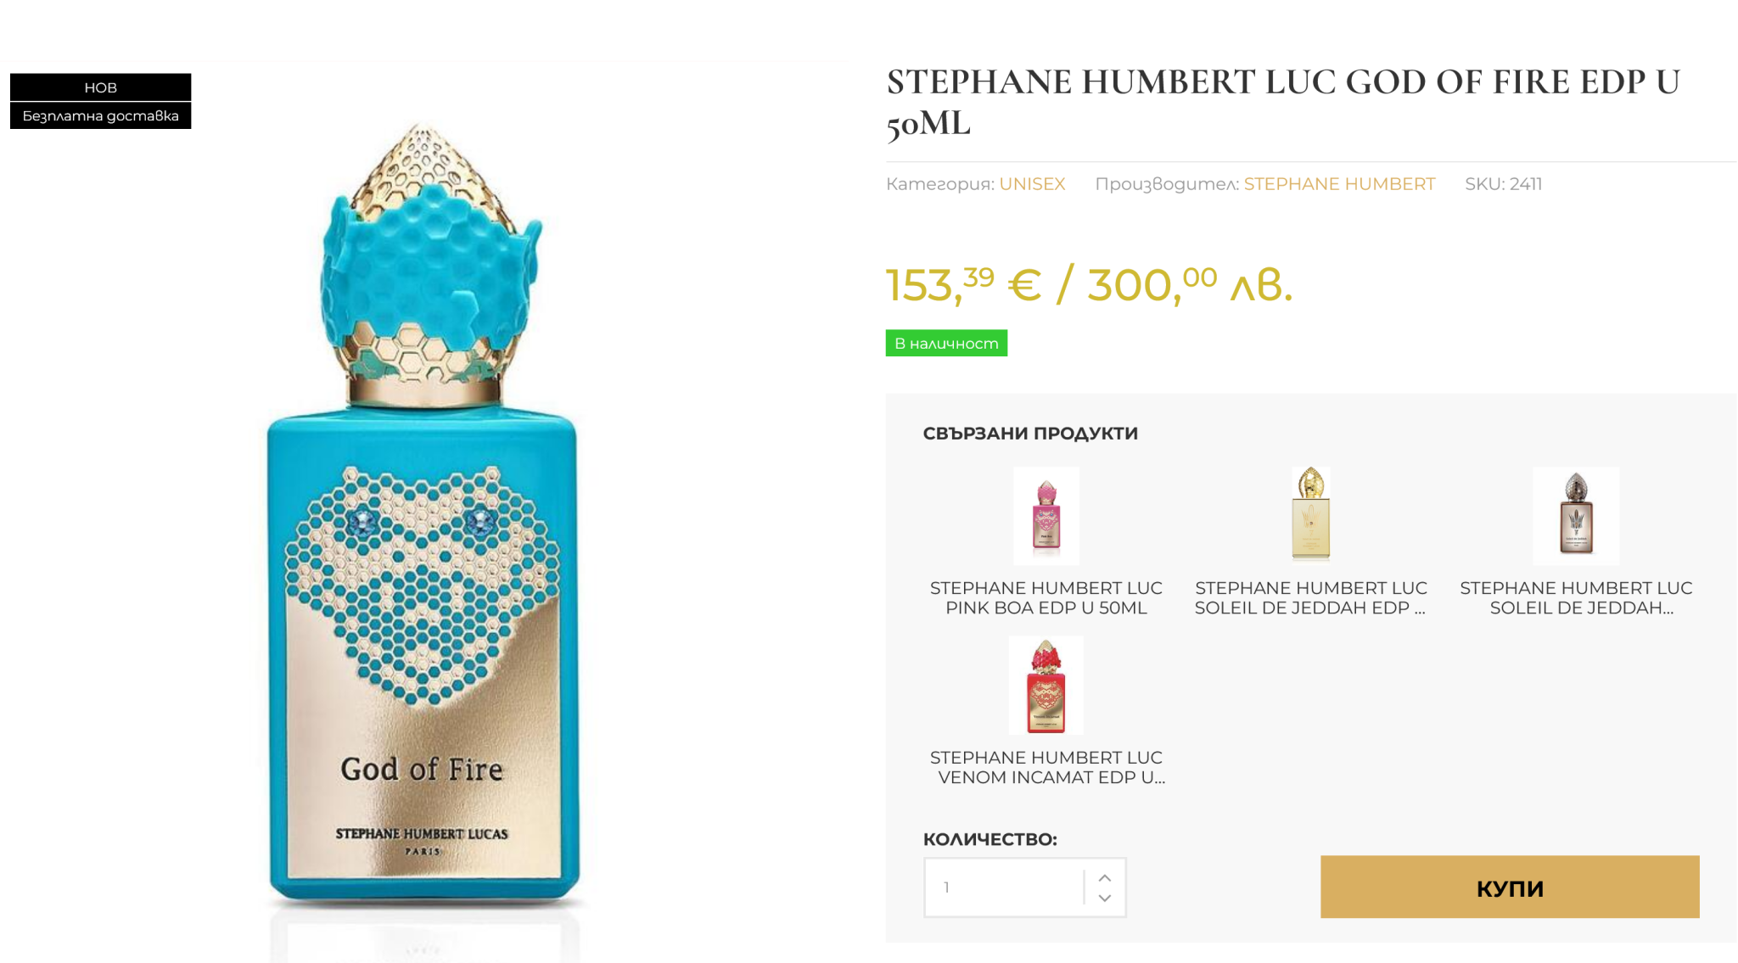
Task: Click the price in euro and leva
Action: point(1089,284)
